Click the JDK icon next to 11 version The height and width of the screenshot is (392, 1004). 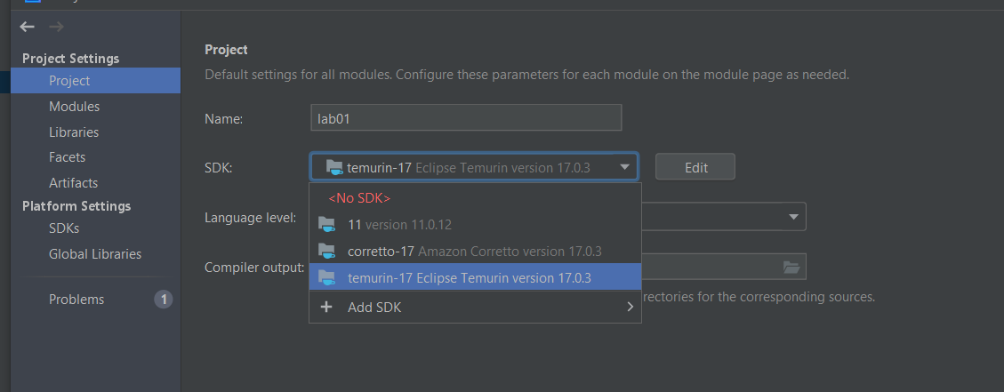(x=327, y=224)
